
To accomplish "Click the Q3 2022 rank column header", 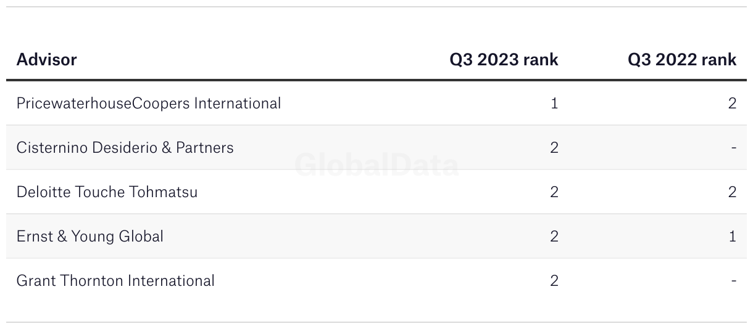I will pos(682,60).
